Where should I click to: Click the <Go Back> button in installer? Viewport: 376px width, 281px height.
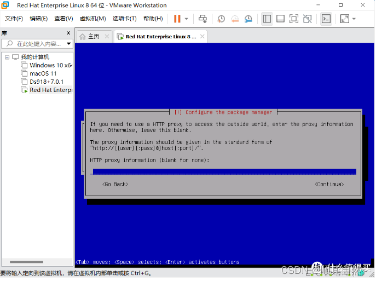[x=115, y=184]
